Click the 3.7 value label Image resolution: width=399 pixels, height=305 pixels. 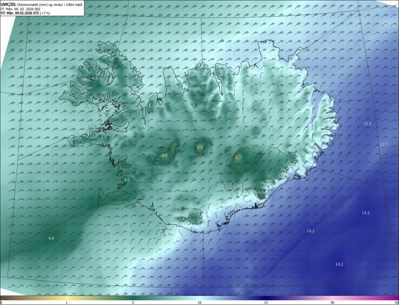pos(238,157)
